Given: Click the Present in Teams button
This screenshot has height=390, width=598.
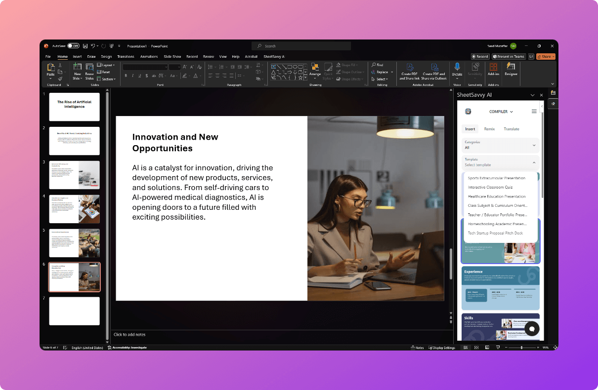Looking at the screenshot, I should 509,56.
